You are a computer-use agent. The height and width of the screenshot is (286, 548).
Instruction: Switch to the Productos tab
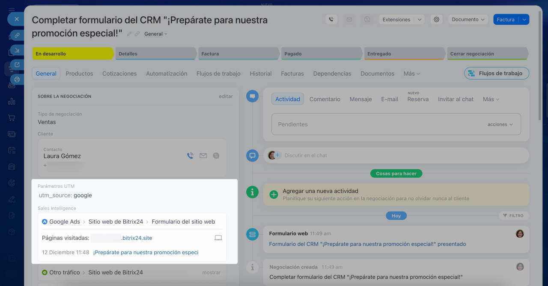pyautogui.click(x=79, y=74)
